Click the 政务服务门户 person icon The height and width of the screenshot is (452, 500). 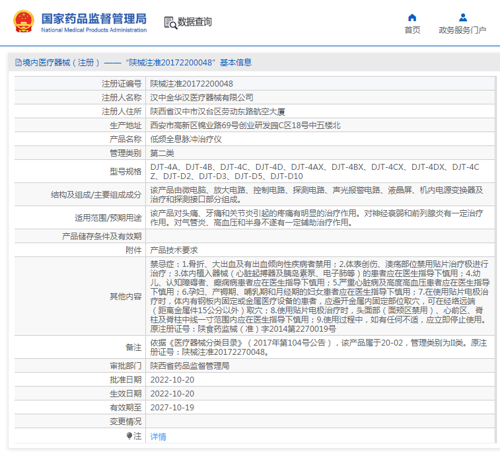[462, 17]
